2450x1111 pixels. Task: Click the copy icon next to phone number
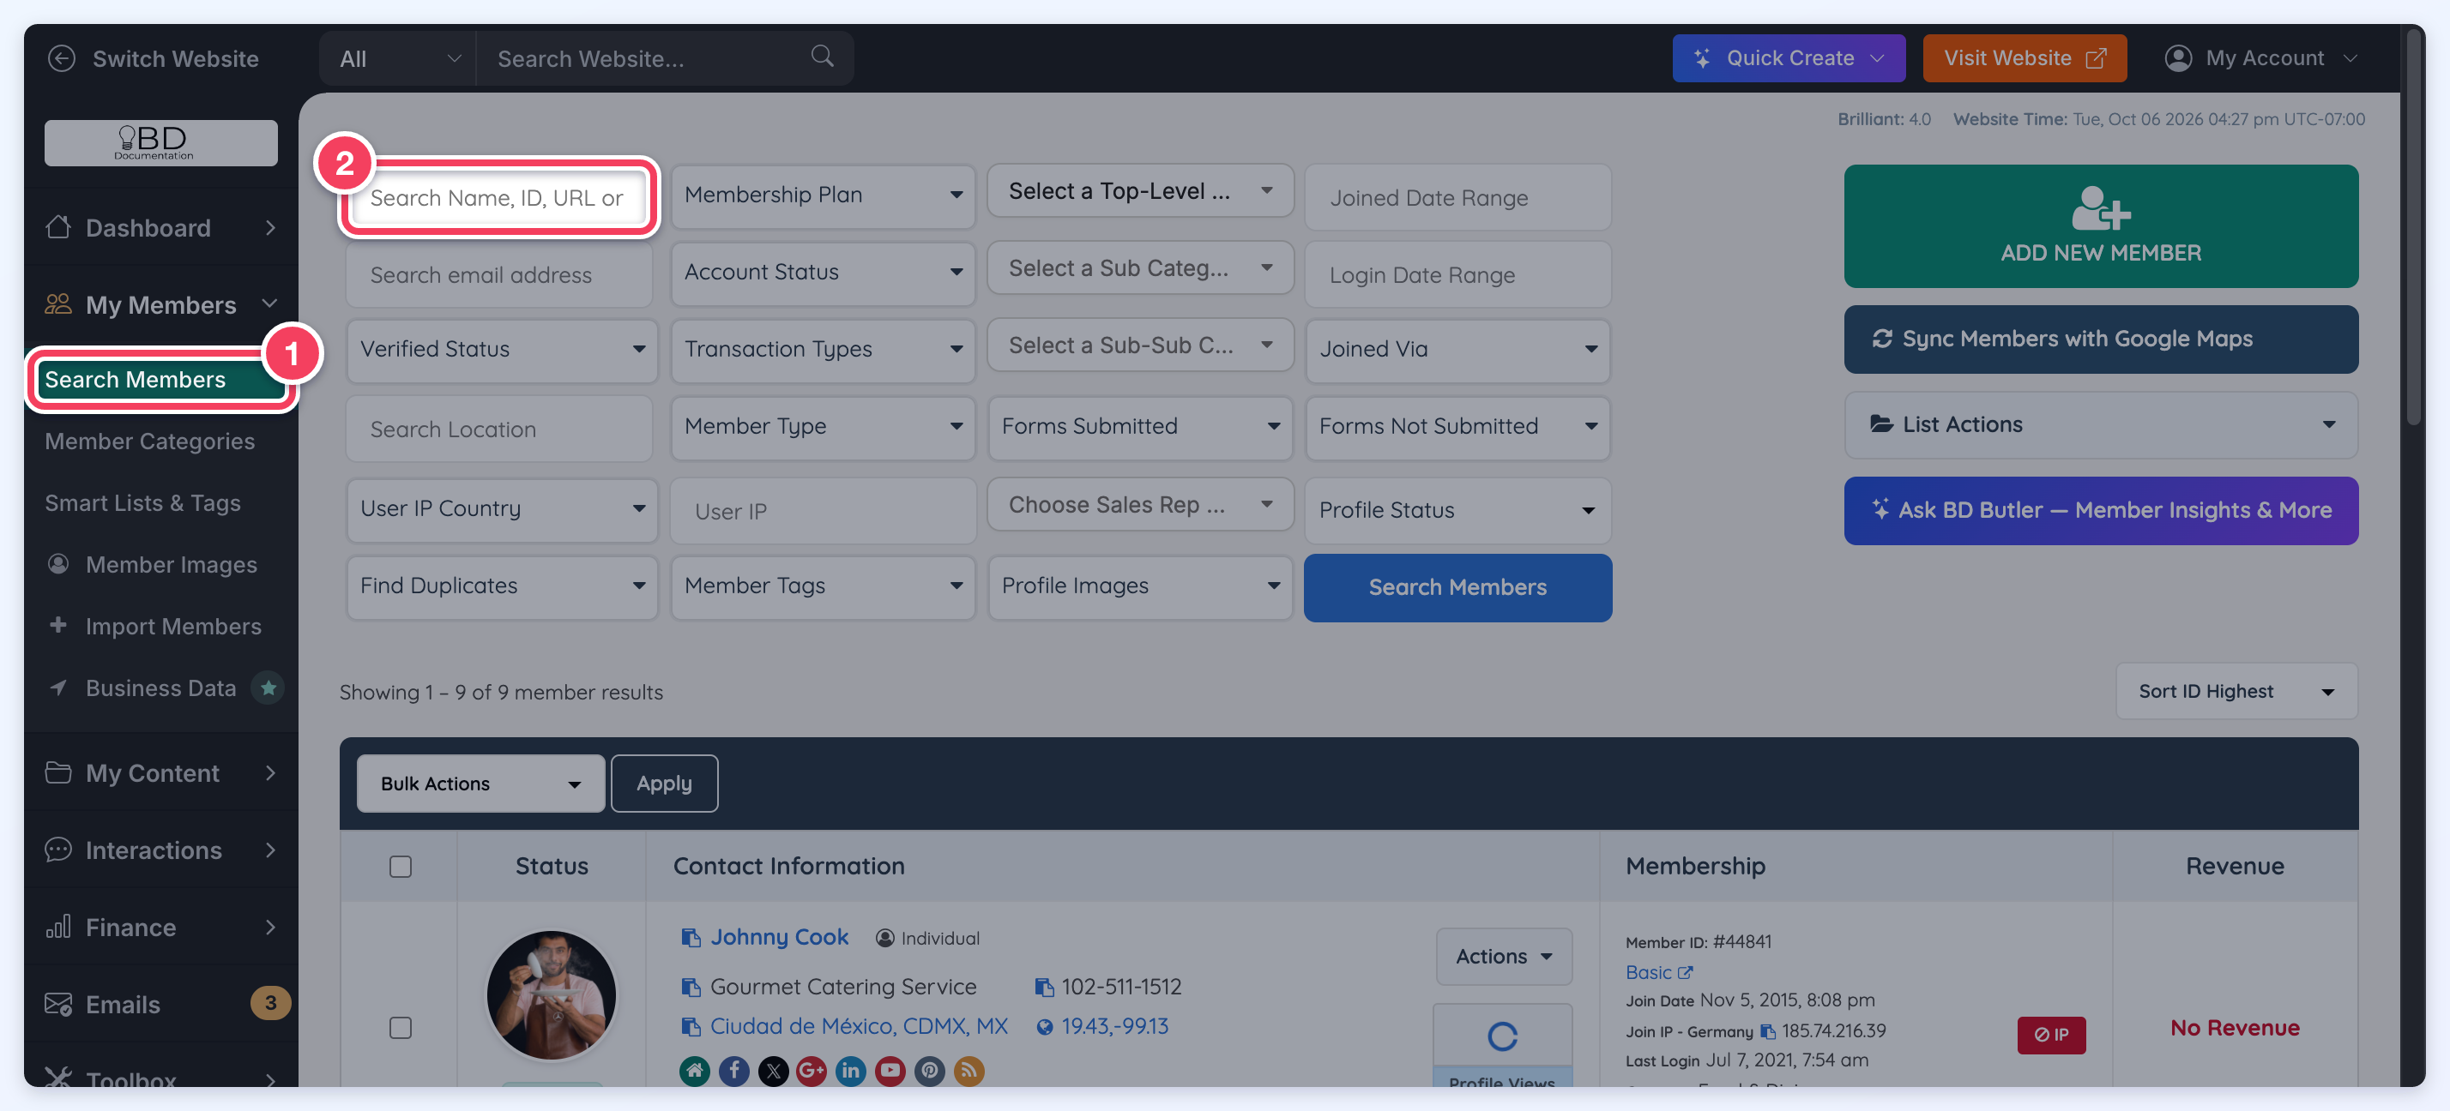[x=1044, y=987]
